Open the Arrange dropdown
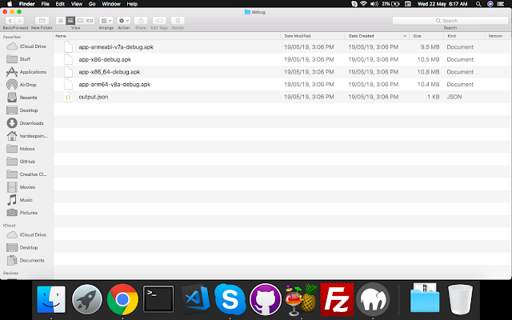This screenshot has height=320, width=512. coord(106,21)
